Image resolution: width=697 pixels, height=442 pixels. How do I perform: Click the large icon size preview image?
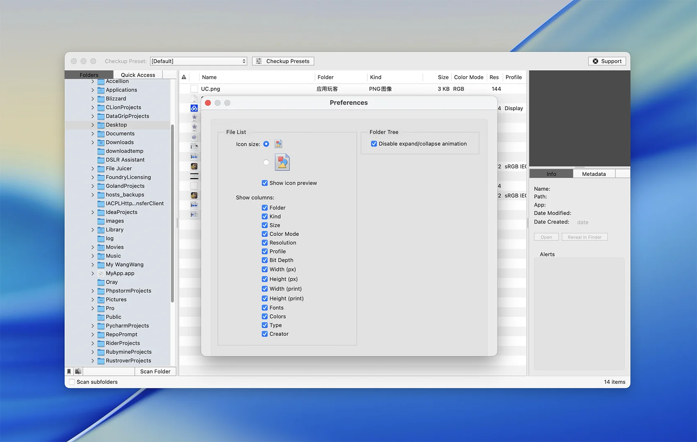point(282,162)
